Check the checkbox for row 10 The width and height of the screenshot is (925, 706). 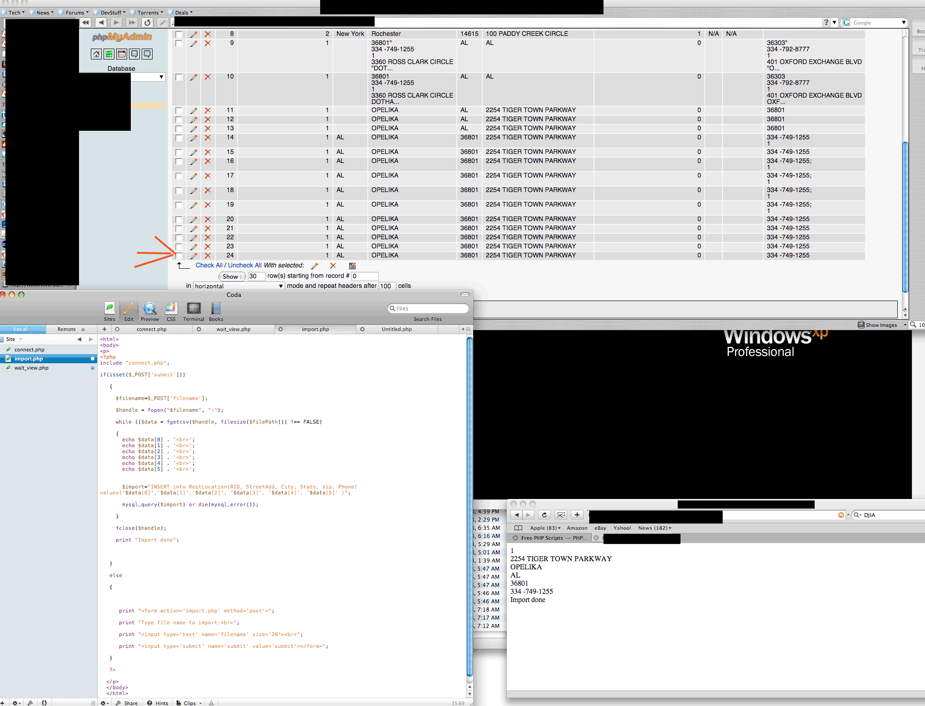click(179, 77)
